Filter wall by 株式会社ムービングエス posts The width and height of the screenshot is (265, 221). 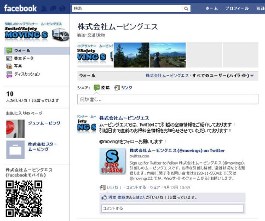click(167, 76)
